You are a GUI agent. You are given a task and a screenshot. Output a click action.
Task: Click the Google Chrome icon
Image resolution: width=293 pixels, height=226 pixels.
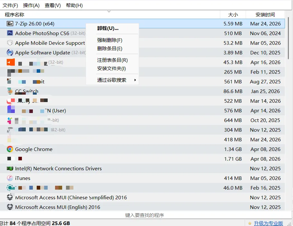pos(10,149)
